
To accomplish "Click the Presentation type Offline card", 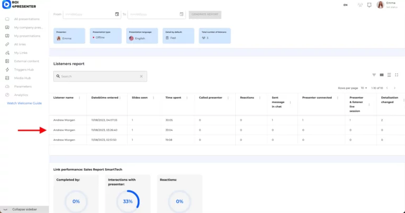I will tap(105, 36).
